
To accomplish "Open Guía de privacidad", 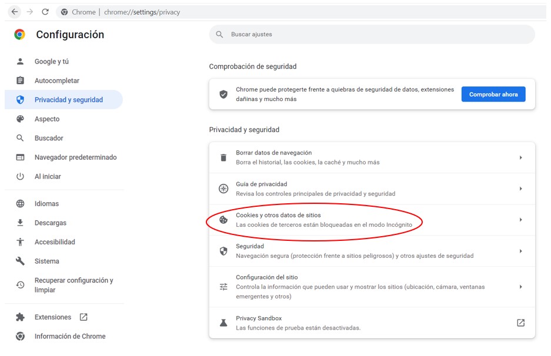I will point(372,189).
